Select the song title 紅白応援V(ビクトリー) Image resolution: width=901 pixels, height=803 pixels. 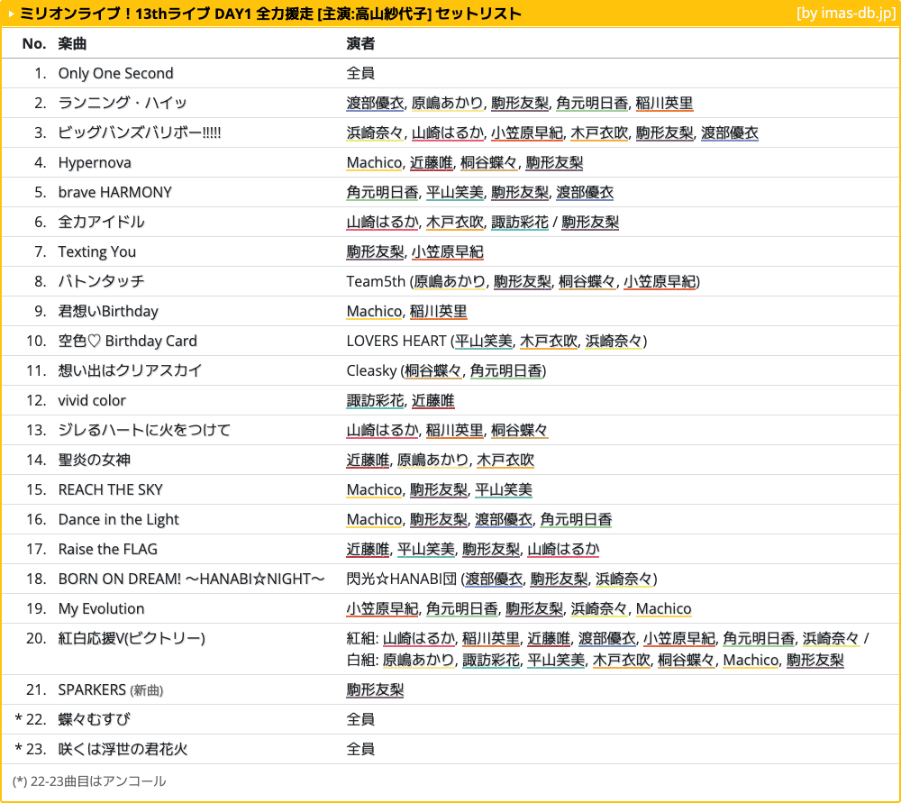(132, 639)
